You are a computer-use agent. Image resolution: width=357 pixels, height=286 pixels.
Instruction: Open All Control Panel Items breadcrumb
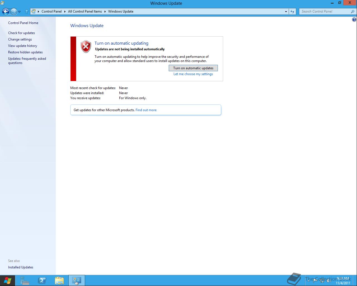tap(85, 11)
